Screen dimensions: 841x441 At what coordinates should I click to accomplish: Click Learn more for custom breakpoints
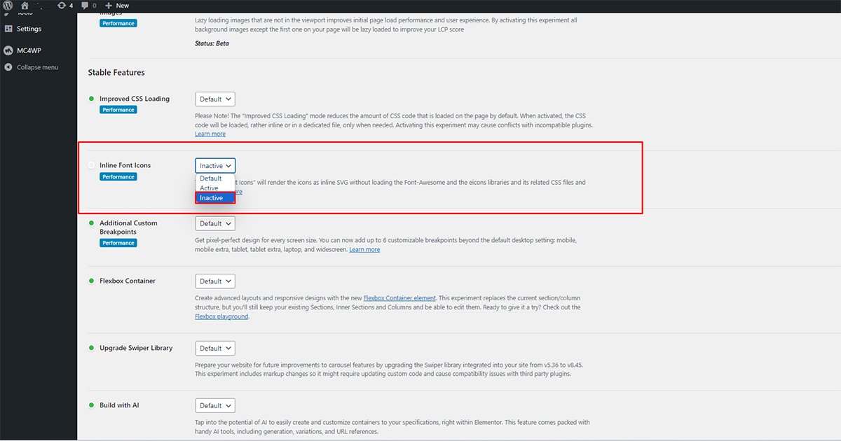364,249
